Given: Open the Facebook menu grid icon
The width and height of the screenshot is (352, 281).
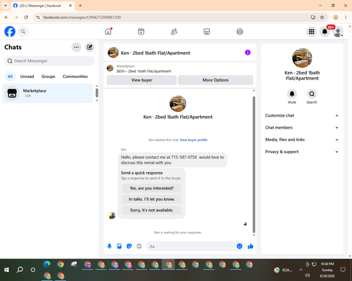Looking at the screenshot, I should 311,32.
